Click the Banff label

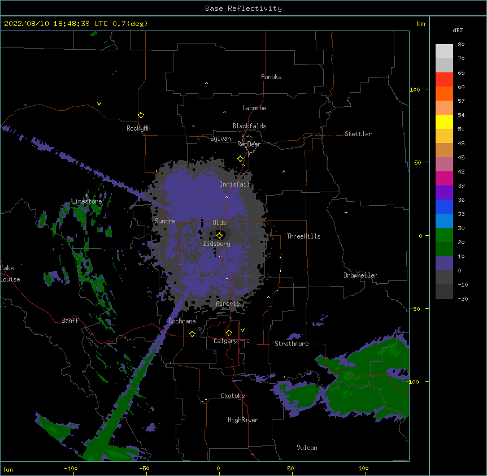pyautogui.click(x=70, y=321)
